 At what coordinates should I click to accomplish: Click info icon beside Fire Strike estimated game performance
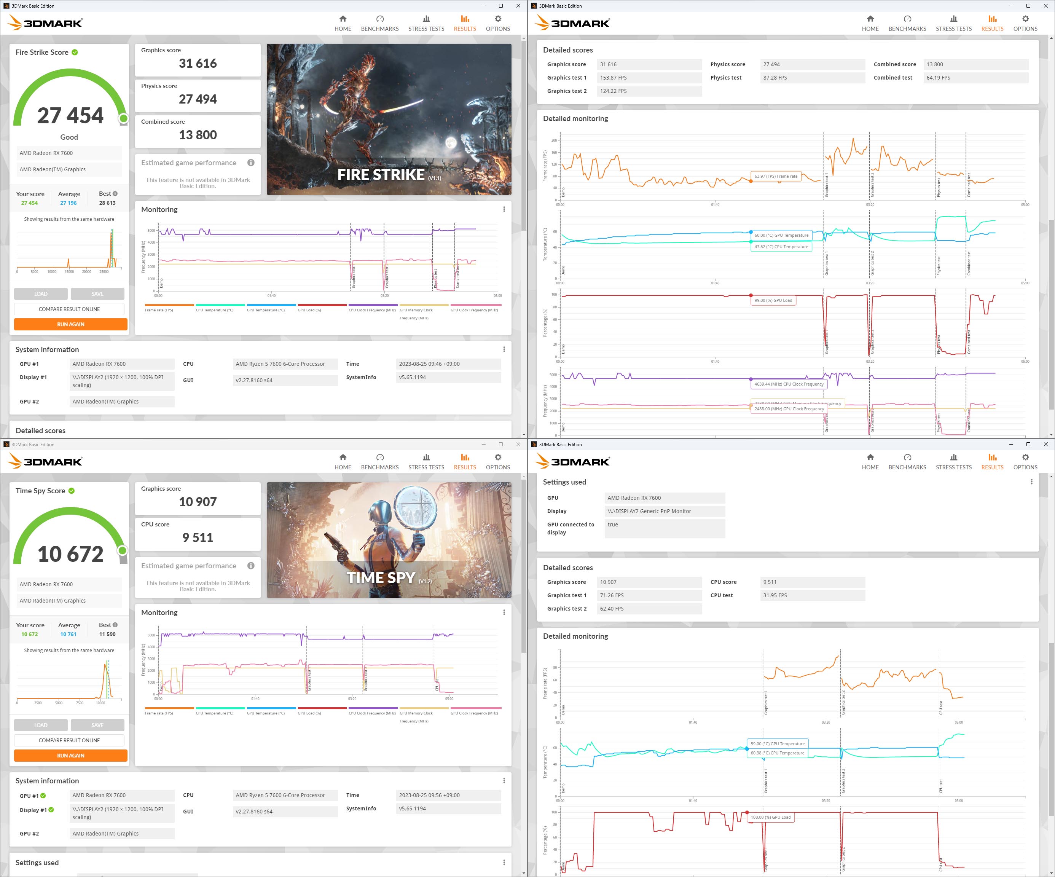click(x=251, y=163)
